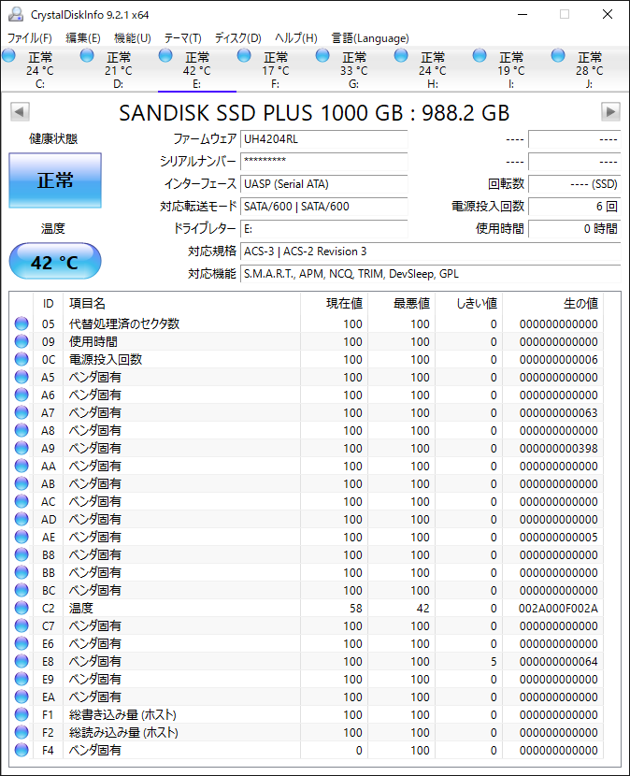Open the 言語(Language) menu

click(370, 38)
